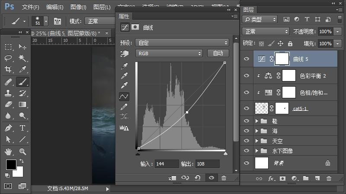Select the Horizontal Type tool
346x194 pixels.
click(22, 128)
